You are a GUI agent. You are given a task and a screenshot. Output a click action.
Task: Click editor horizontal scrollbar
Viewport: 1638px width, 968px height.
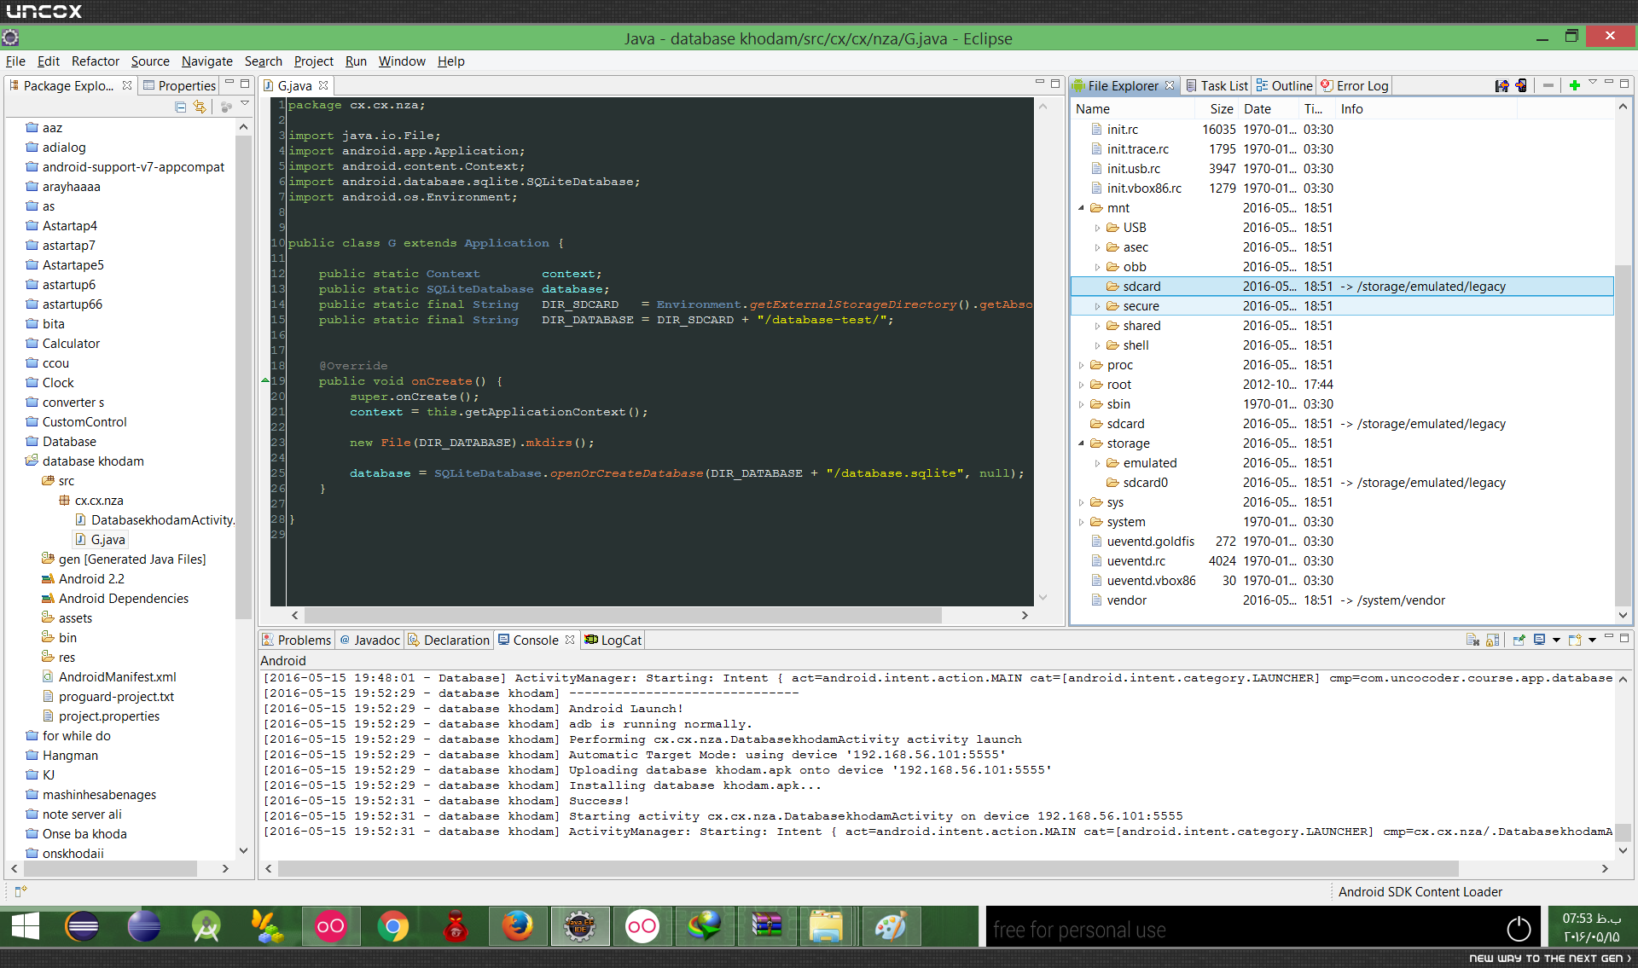pos(623,615)
